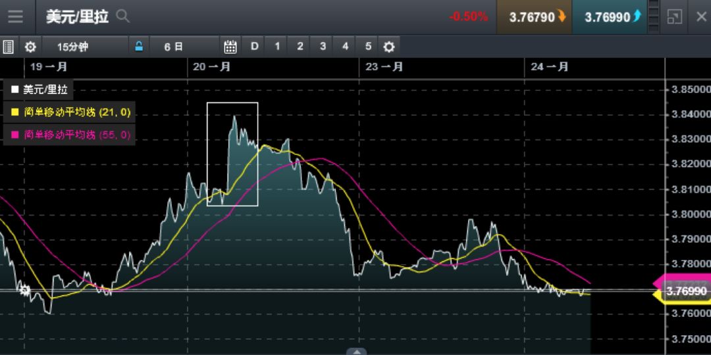The height and width of the screenshot is (355, 711).
Task: Close the chart panel
Action: click(701, 17)
